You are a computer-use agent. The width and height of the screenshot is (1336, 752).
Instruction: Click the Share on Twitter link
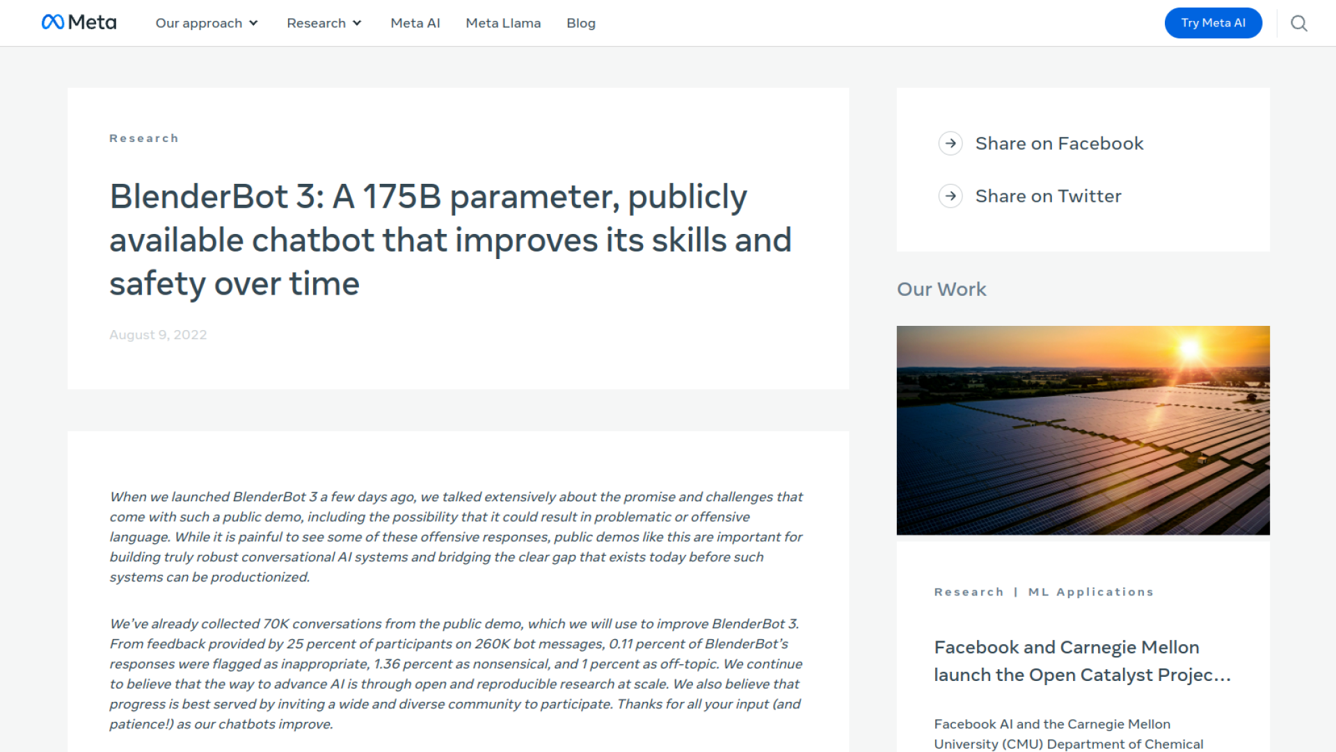coord(1048,196)
